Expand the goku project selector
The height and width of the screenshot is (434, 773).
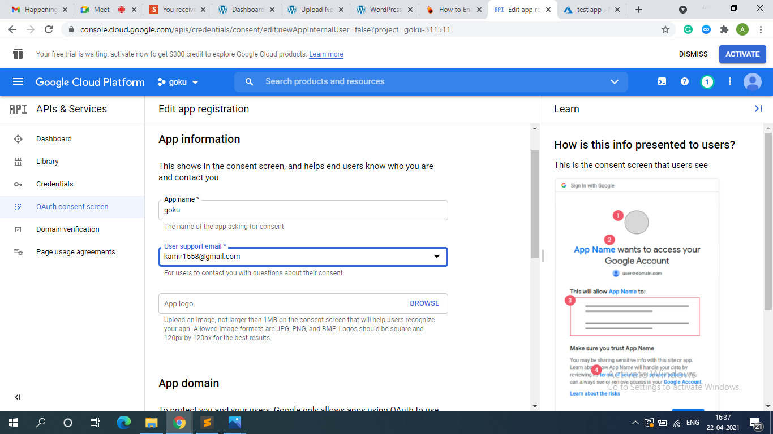[178, 82]
